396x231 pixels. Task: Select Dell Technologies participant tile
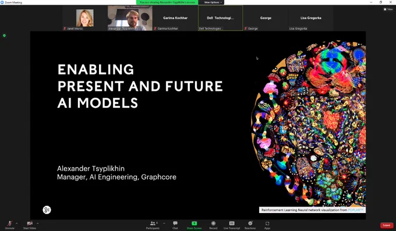point(221,18)
